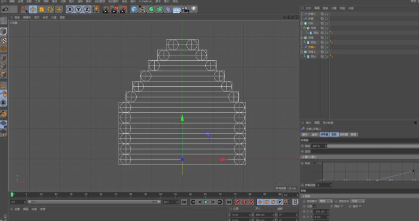This screenshot has height=221, width=419.
Task: Click the Camera object icon
Action: pyautogui.click(x=185, y=9)
